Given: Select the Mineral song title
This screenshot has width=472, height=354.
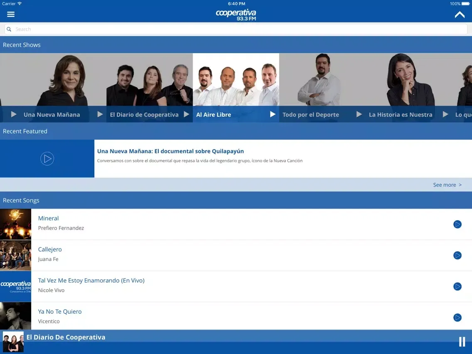Looking at the screenshot, I should (x=48, y=218).
